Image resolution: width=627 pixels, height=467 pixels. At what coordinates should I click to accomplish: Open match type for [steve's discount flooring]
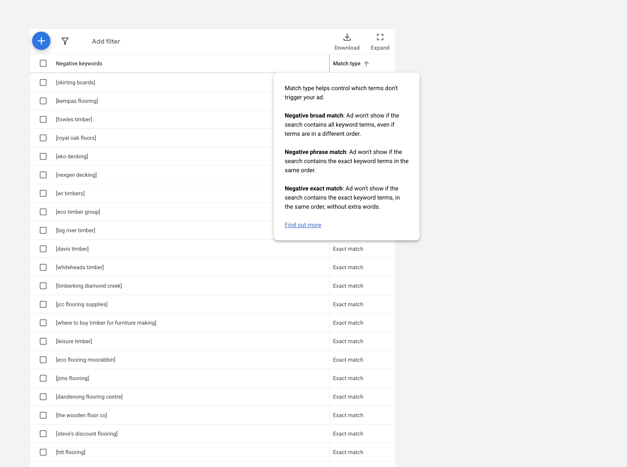(x=348, y=434)
